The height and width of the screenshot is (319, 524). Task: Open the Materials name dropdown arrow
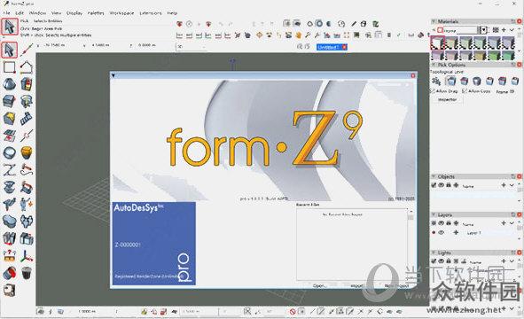(x=483, y=30)
